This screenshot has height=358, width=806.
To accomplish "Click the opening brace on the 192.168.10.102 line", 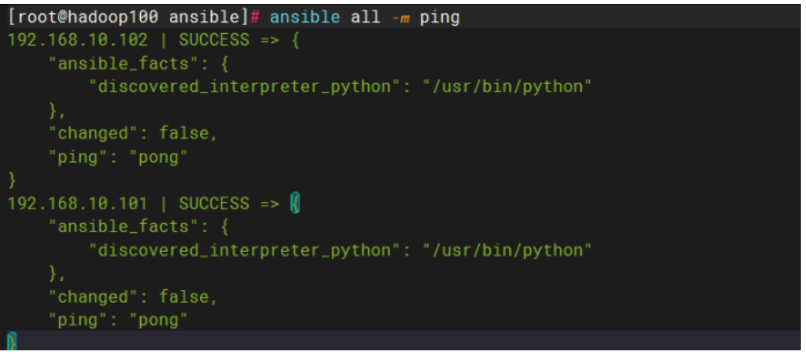I will (x=295, y=40).
